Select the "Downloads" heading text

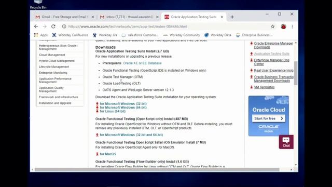105,47
